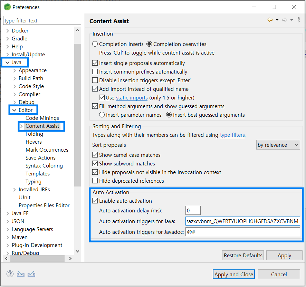Select Insert best guessed arguments radio

pos(169,115)
